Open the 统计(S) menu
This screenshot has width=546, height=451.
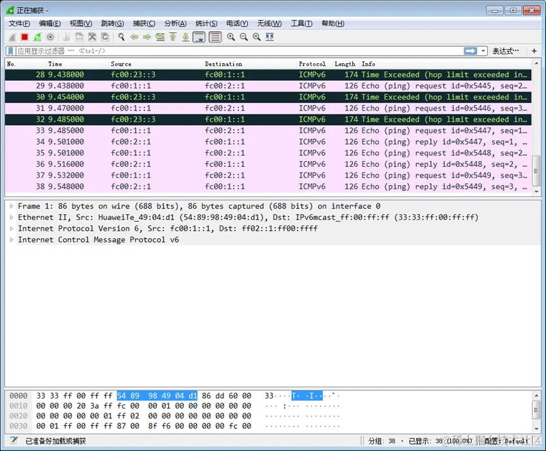tap(206, 23)
